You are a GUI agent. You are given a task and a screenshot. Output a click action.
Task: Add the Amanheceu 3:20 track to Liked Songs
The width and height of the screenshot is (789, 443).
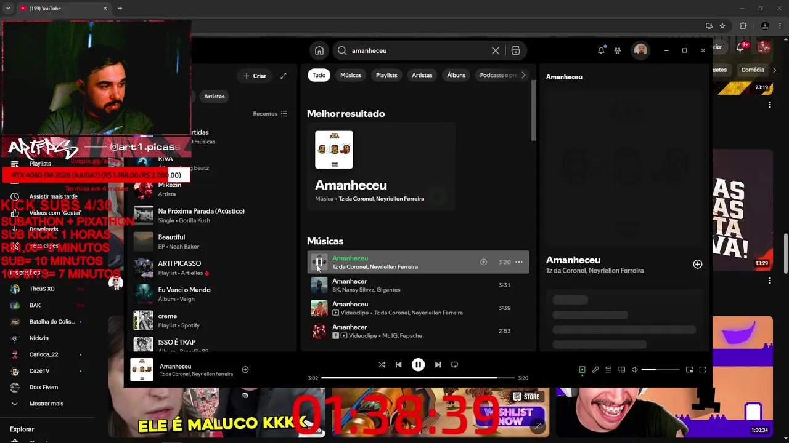pyautogui.click(x=483, y=262)
